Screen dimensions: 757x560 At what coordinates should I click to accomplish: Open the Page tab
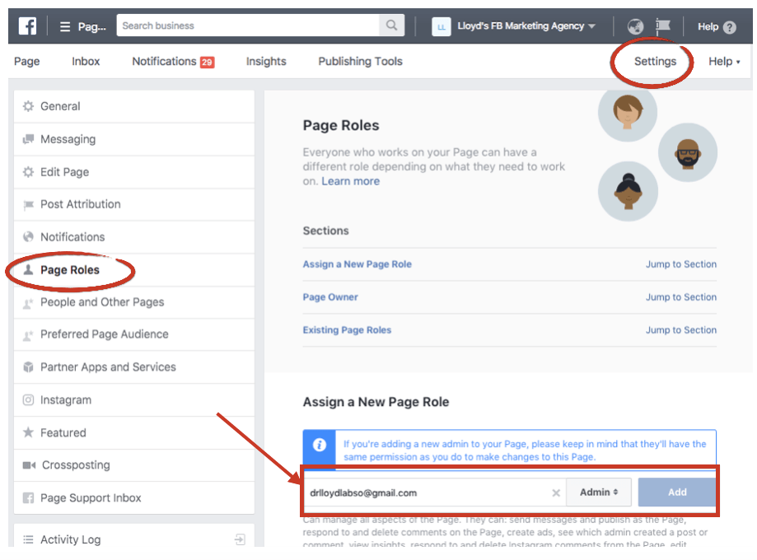(x=27, y=61)
